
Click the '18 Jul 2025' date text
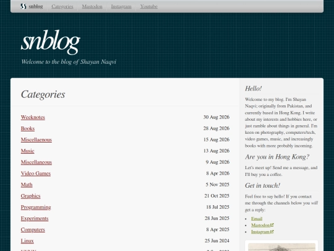[x=218, y=207]
